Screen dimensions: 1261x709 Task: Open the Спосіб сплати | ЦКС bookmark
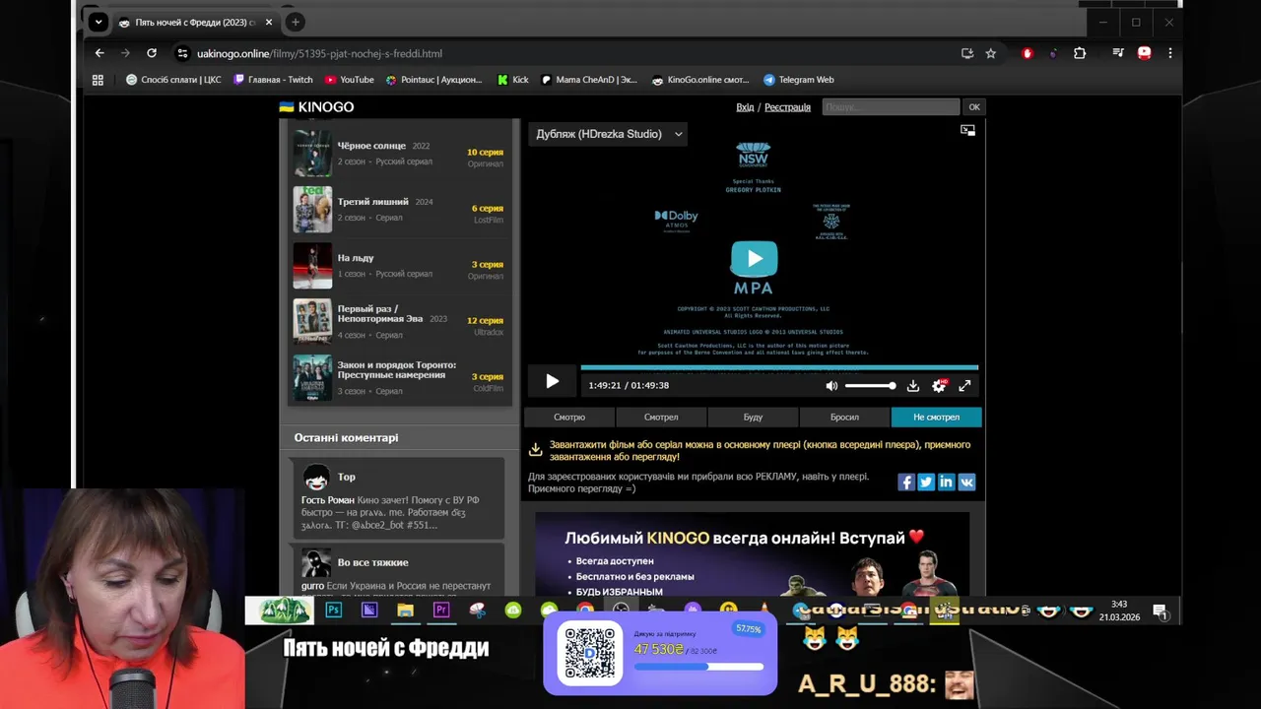pyautogui.click(x=173, y=80)
